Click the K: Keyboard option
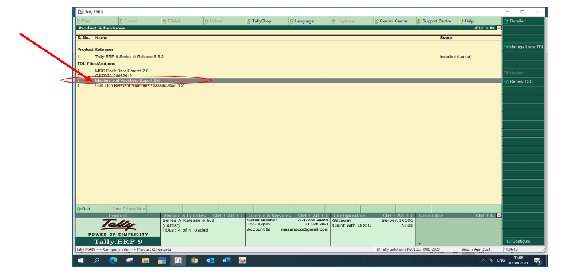 tap(353, 21)
